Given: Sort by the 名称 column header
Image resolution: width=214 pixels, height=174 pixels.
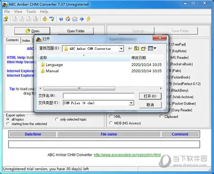Looking at the screenshot, I should point(84,58).
